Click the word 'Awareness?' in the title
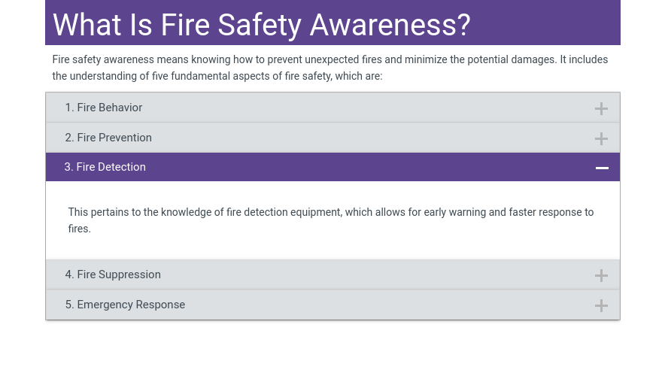 tap(390, 25)
